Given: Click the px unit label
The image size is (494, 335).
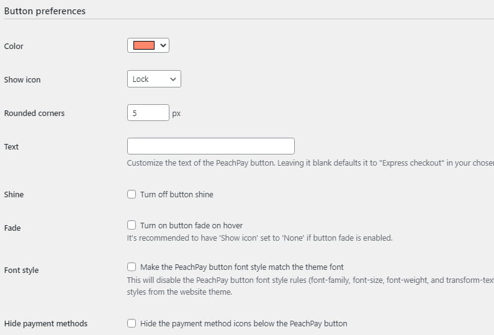Looking at the screenshot, I should tap(176, 114).
